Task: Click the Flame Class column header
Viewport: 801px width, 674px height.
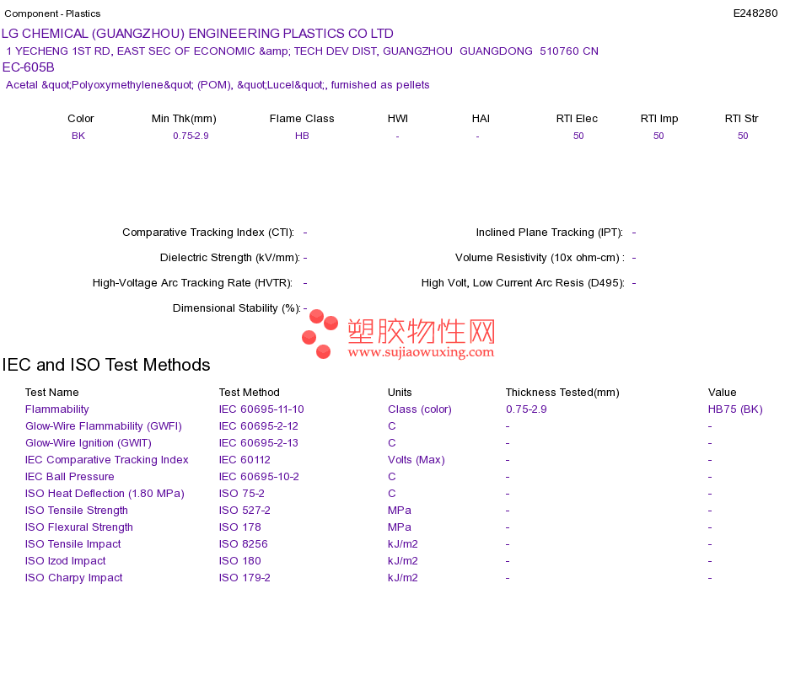Action: tap(302, 119)
